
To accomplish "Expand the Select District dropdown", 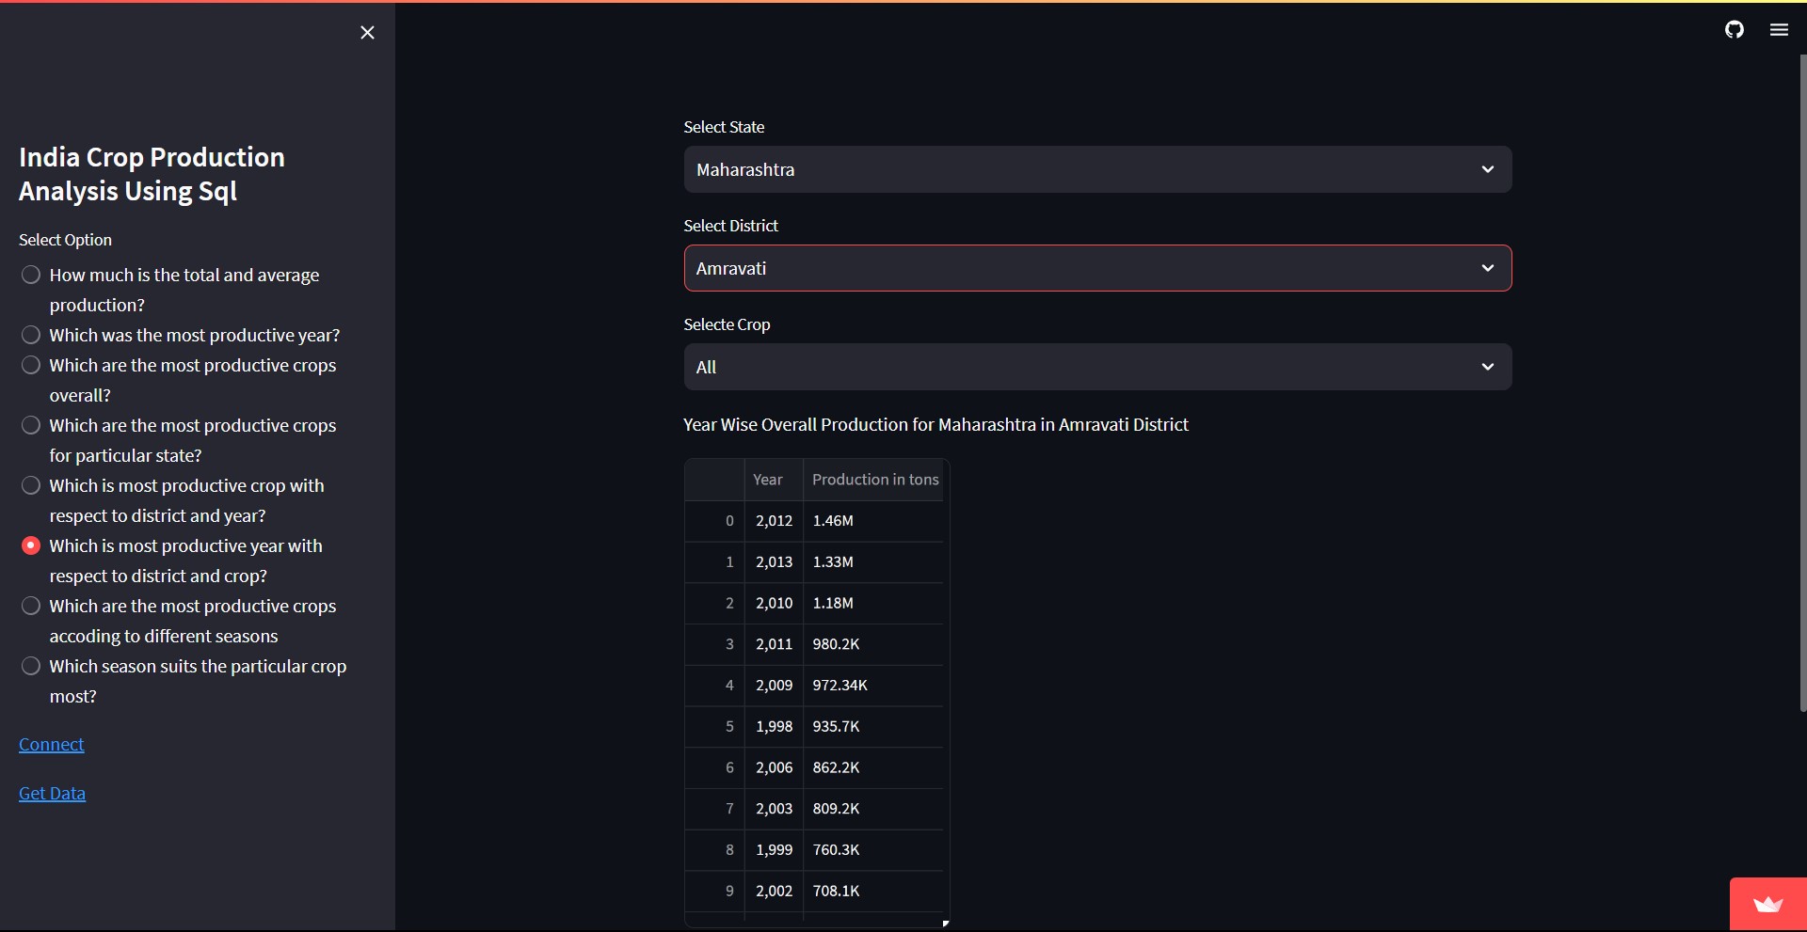I will [x=1096, y=268].
